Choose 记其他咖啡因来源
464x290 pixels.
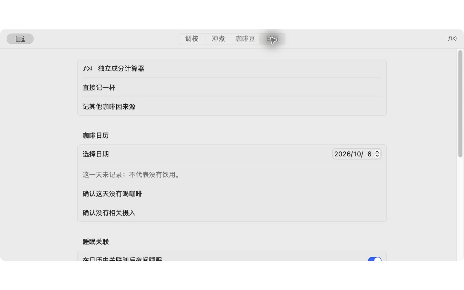point(232,106)
